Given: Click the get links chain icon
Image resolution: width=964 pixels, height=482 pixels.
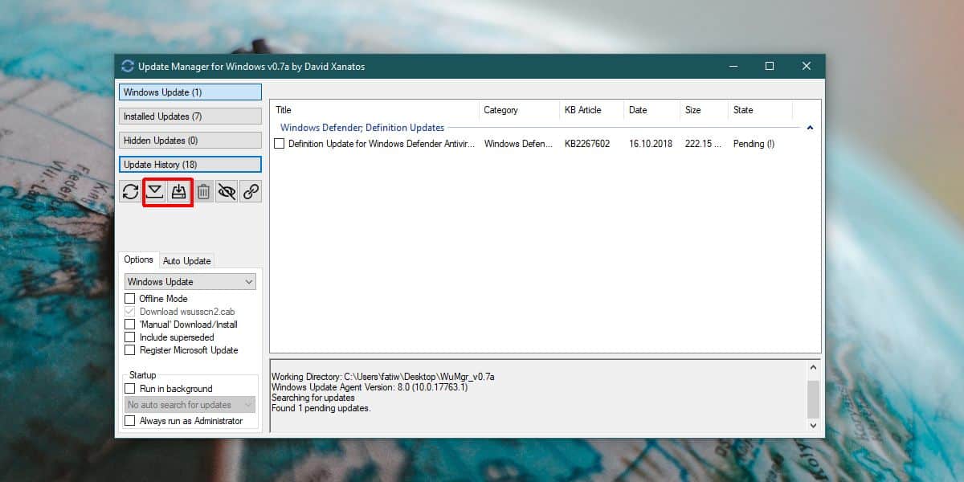Looking at the screenshot, I should (x=251, y=192).
